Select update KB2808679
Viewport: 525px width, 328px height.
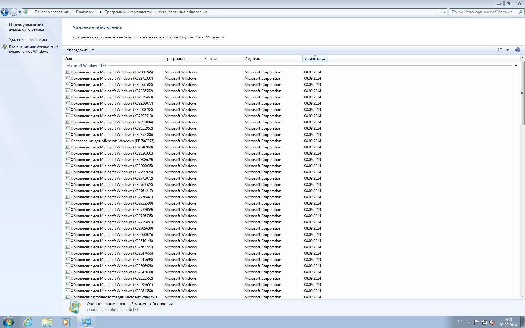coord(195,160)
